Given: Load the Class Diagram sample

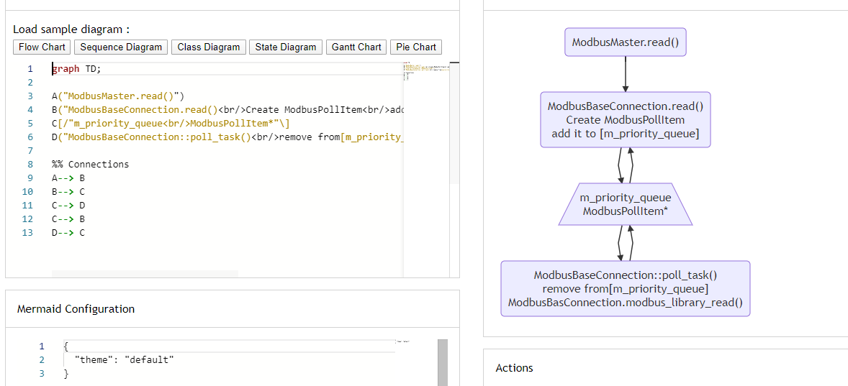Looking at the screenshot, I should point(209,47).
